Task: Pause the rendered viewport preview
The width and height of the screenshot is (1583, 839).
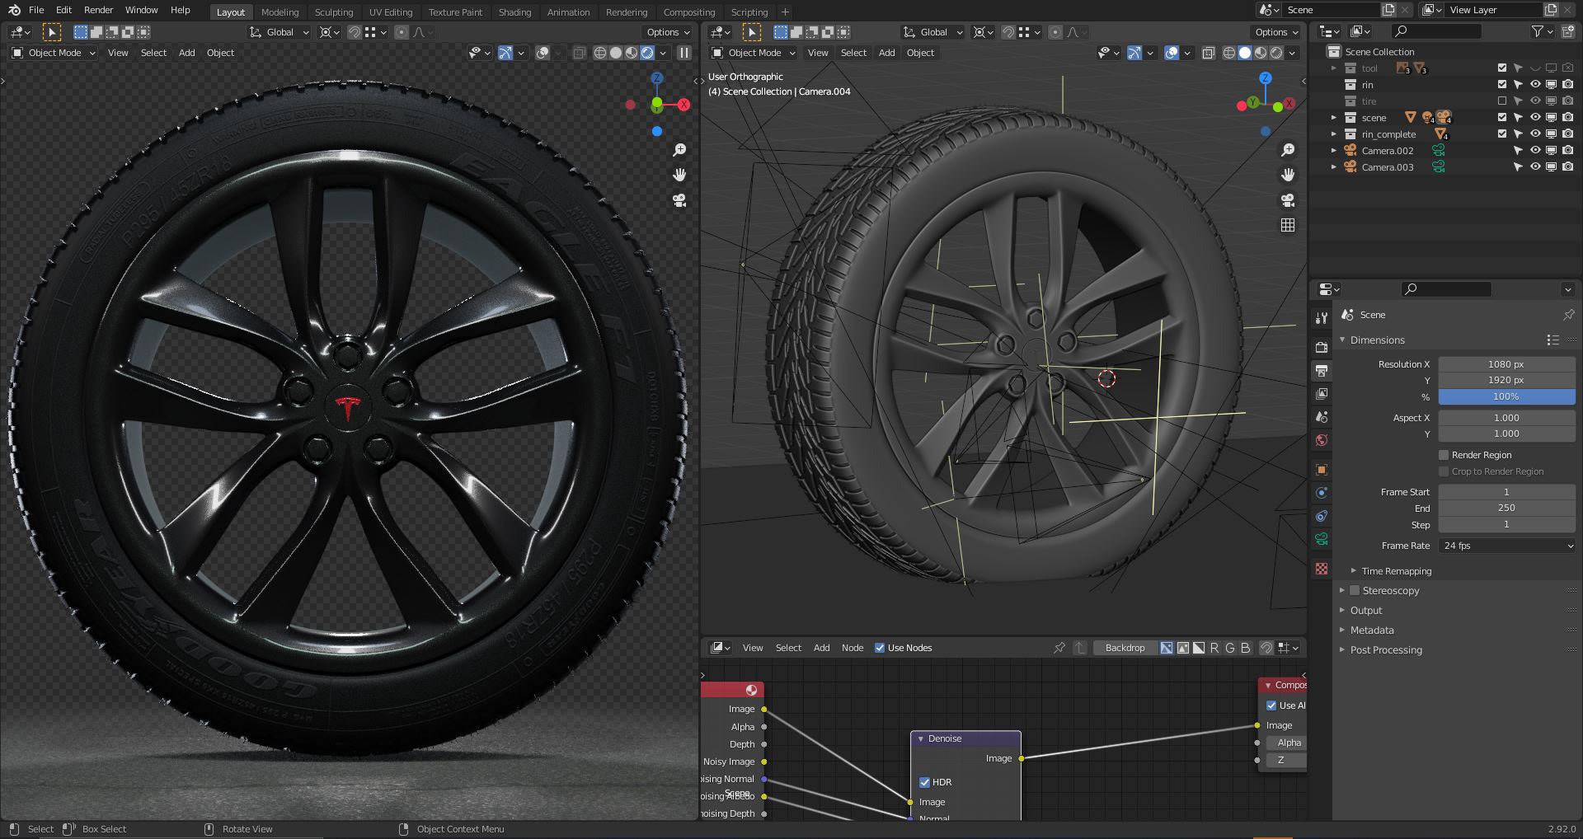Action: tap(684, 53)
